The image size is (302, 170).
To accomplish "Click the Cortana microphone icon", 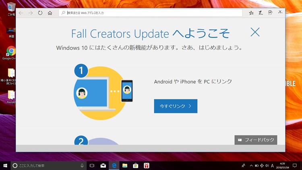I will point(82,166).
